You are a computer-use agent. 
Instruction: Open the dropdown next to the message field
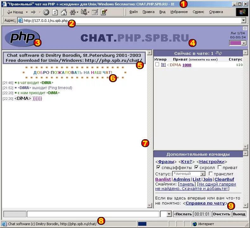[169, 214]
